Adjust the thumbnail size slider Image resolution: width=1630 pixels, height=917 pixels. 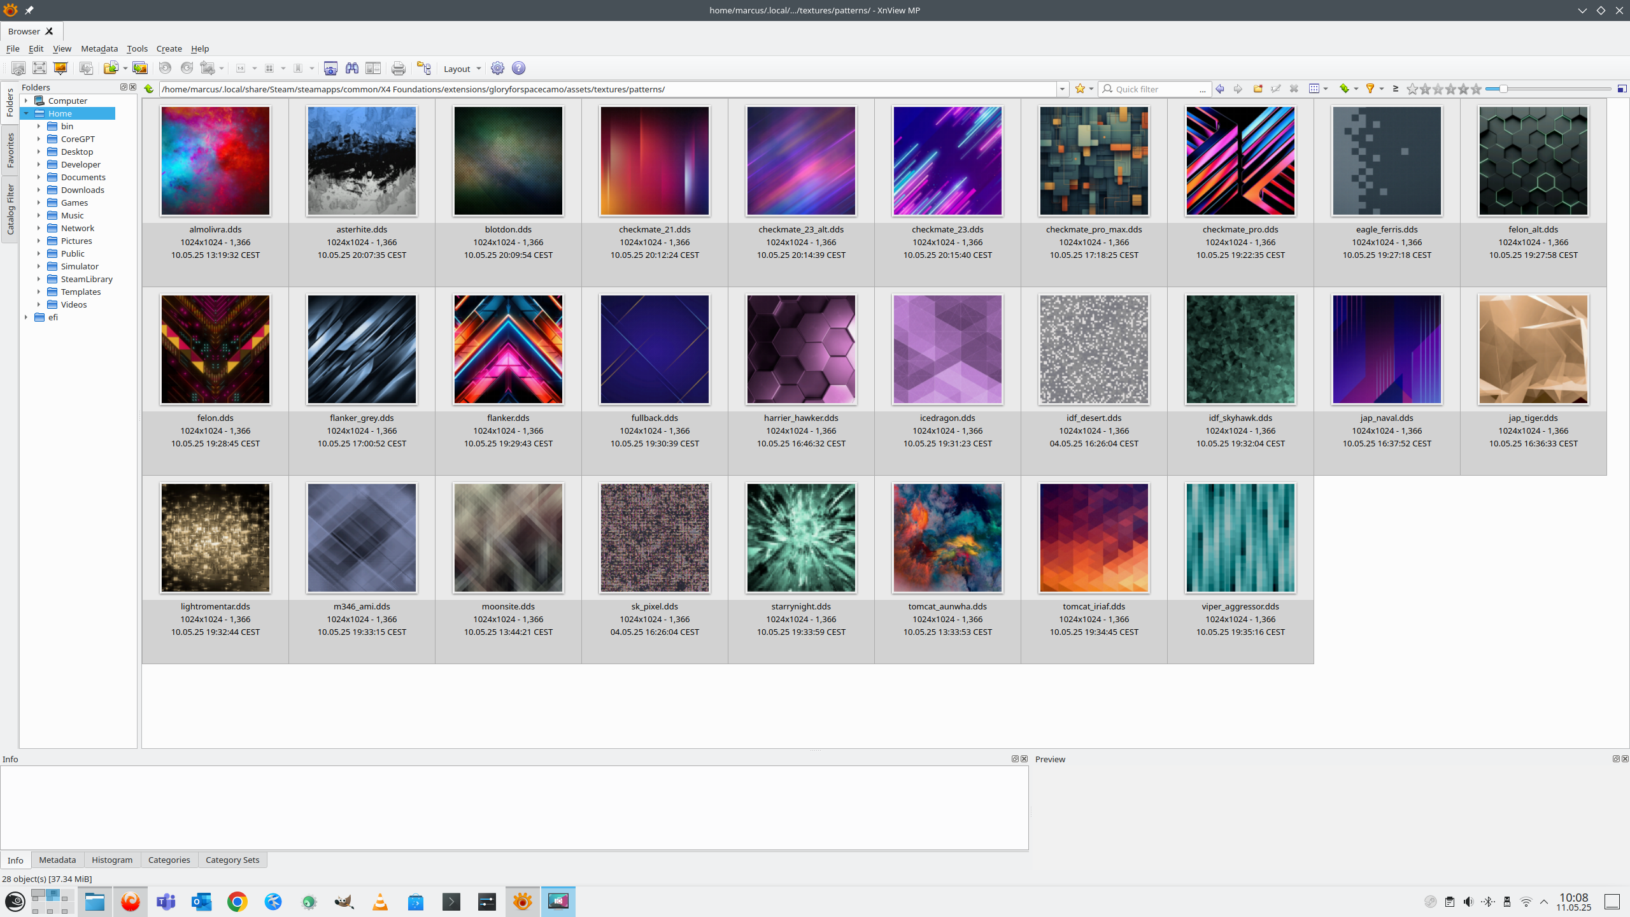[1503, 89]
